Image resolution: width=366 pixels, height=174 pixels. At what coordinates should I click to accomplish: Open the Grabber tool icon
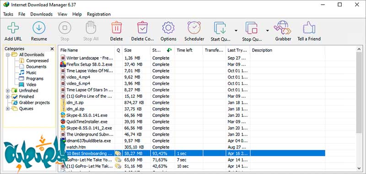pyautogui.click(x=283, y=28)
